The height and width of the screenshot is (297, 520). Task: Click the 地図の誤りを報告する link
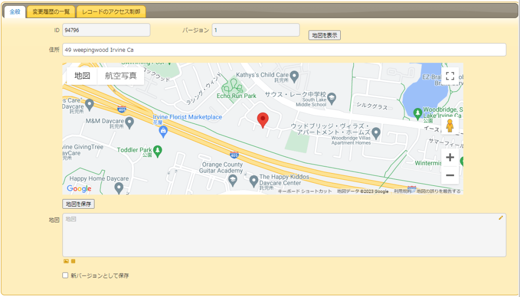tap(438, 191)
